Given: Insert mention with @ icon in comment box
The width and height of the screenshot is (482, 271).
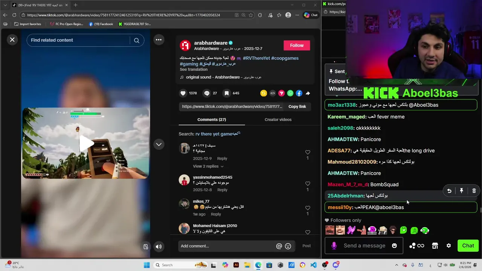Looking at the screenshot, I should (x=279, y=246).
